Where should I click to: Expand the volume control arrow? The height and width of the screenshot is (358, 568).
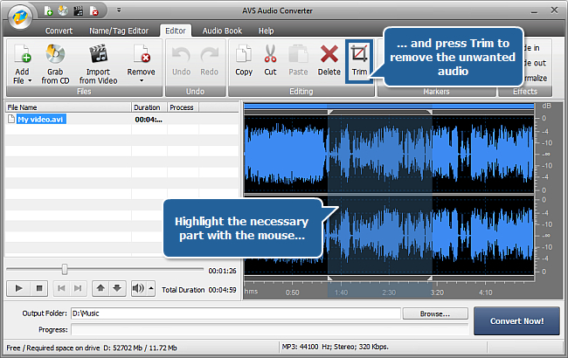pyautogui.click(x=151, y=288)
